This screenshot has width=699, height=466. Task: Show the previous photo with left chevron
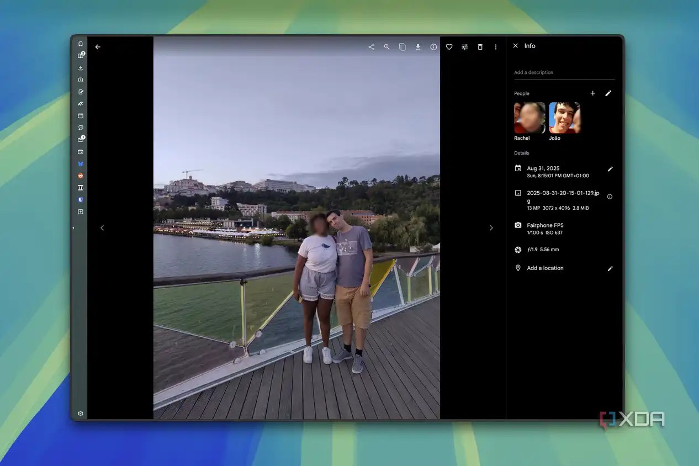point(102,228)
